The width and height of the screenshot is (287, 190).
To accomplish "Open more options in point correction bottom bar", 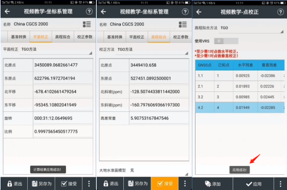I will (x=280, y=184).
